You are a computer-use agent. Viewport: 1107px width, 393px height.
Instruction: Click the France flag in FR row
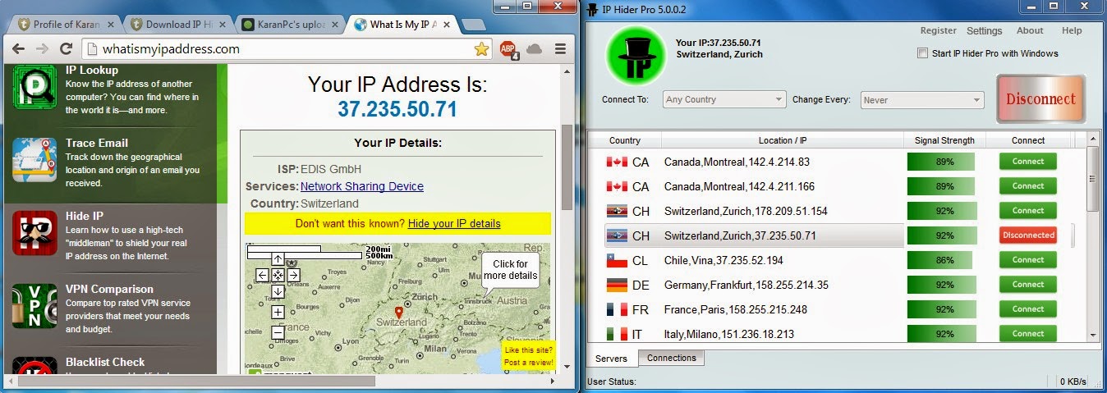pos(617,309)
